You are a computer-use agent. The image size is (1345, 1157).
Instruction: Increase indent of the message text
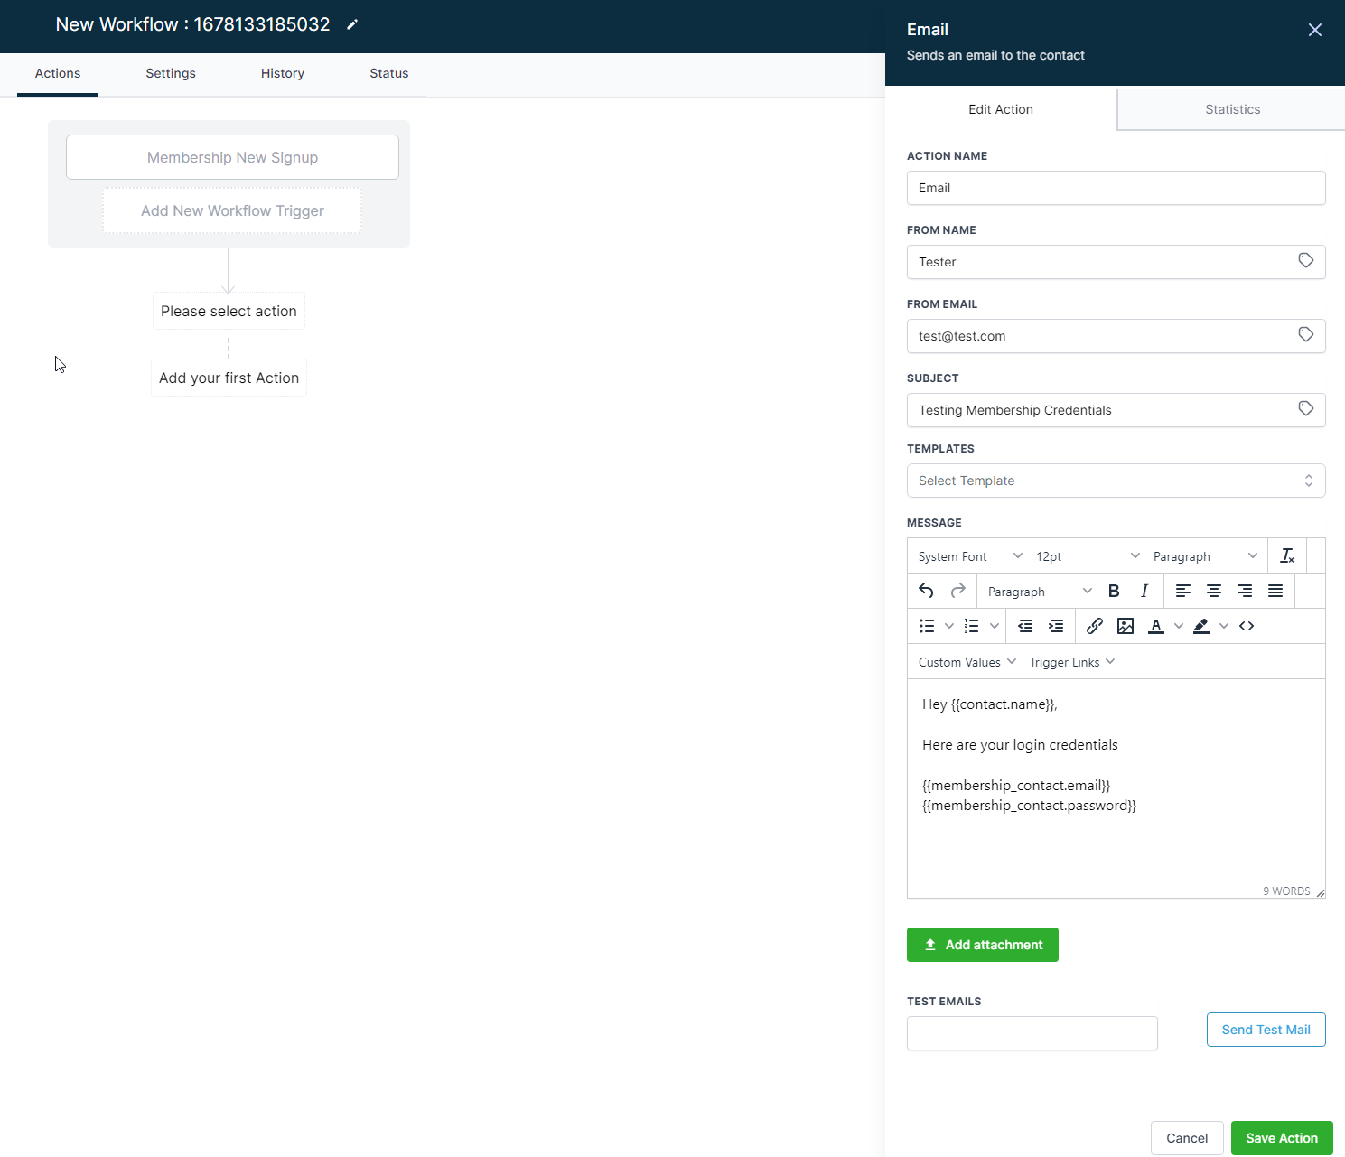tap(1055, 626)
